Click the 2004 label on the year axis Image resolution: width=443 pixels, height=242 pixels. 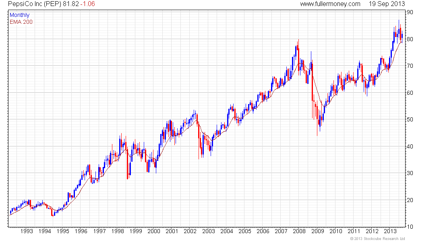coord(227,231)
